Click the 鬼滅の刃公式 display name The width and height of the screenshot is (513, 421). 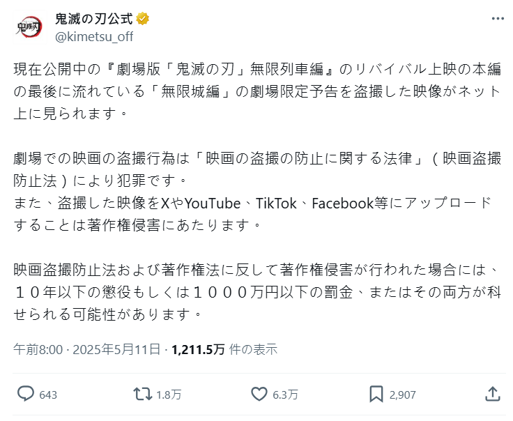[x=93, y=19]
